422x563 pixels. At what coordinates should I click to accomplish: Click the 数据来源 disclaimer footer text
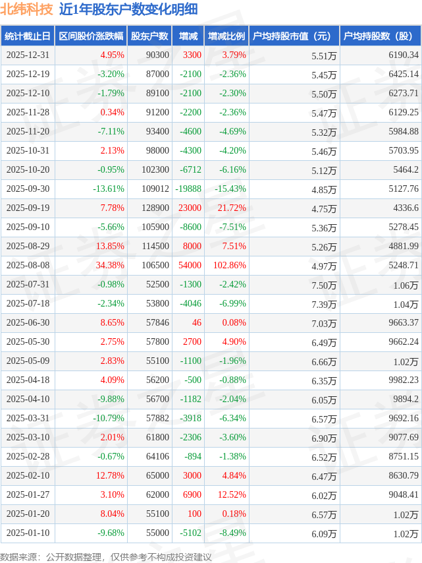pos(106,556)
